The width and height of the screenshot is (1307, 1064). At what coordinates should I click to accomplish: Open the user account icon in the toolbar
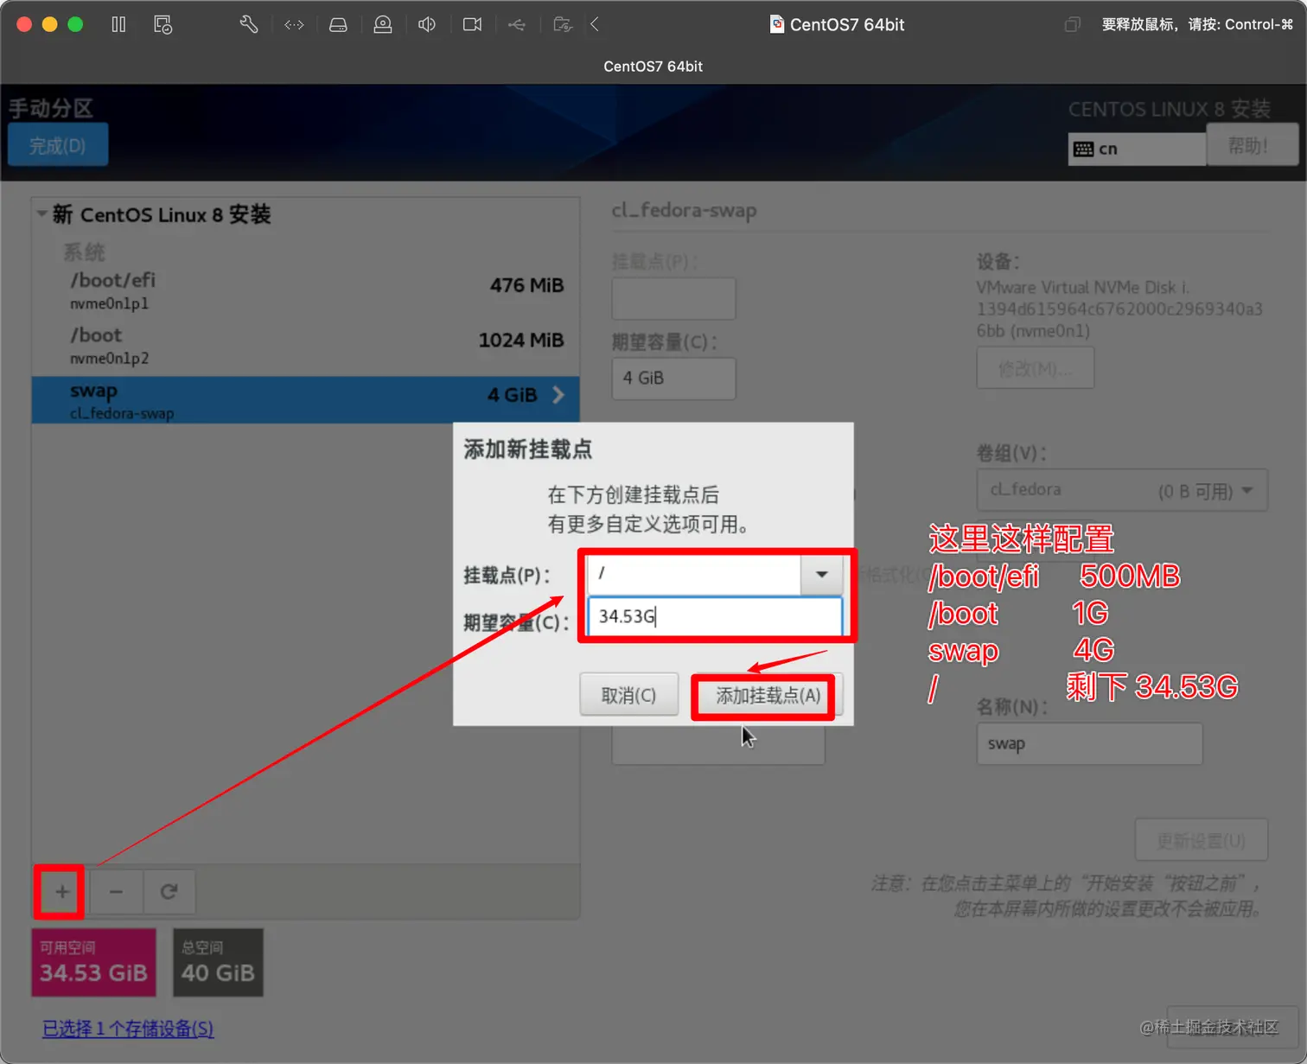click(x=383, y=24)
